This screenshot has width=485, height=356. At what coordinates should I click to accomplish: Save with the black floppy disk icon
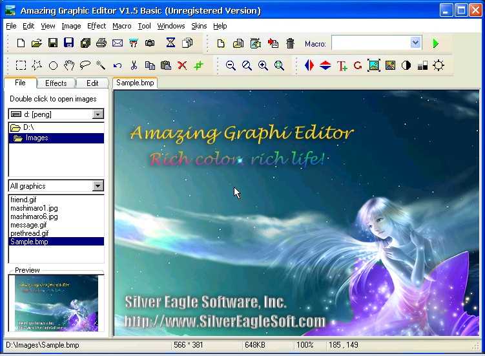(53, 43)
